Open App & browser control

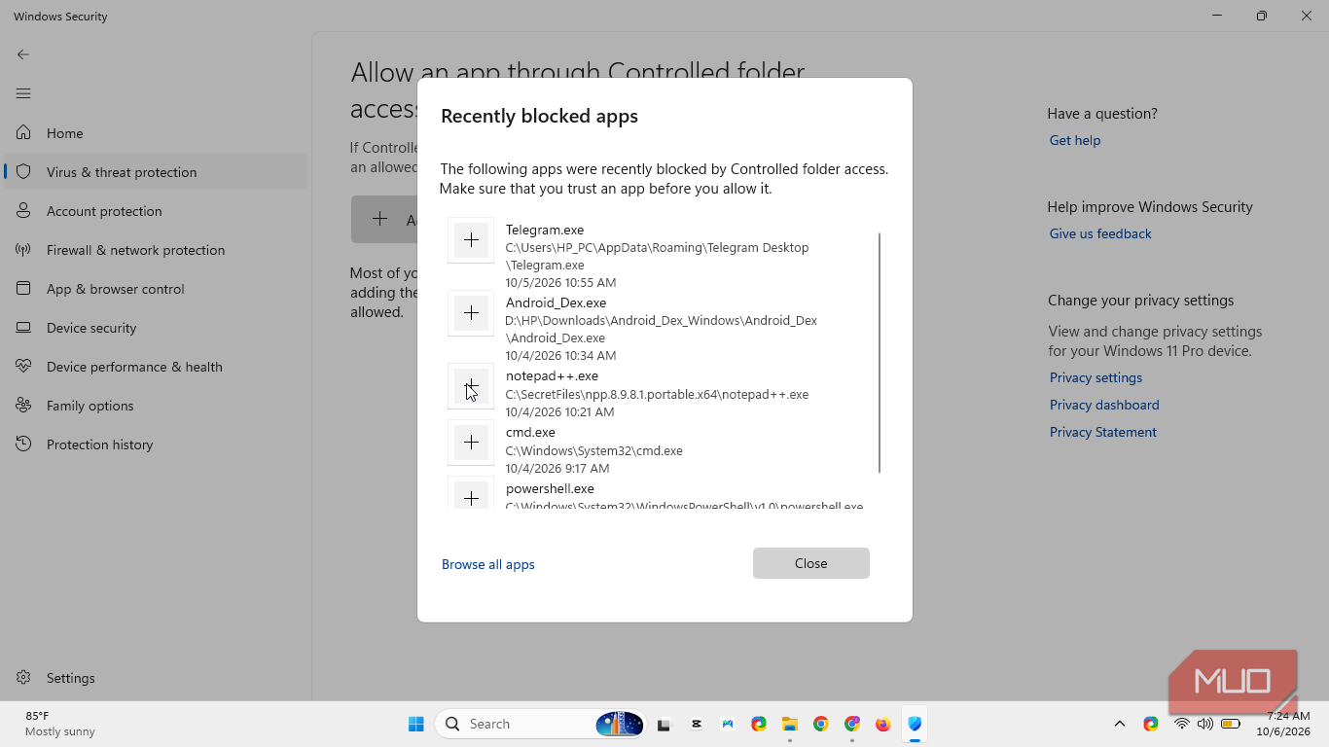pos(156,289)
